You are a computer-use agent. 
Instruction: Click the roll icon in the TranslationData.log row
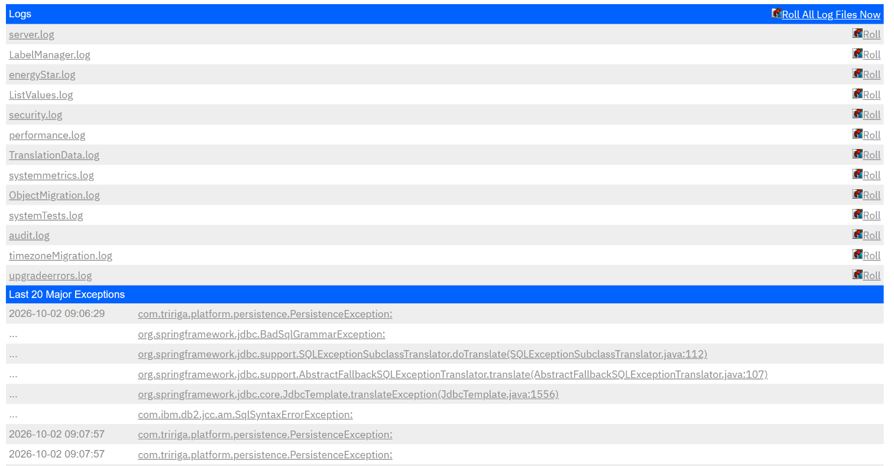857,154
